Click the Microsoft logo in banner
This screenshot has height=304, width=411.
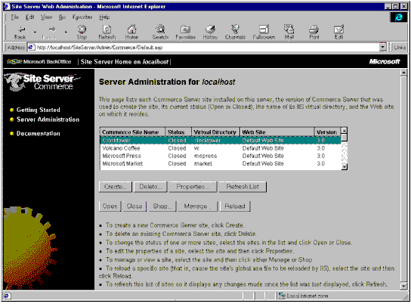click(385, 62)
